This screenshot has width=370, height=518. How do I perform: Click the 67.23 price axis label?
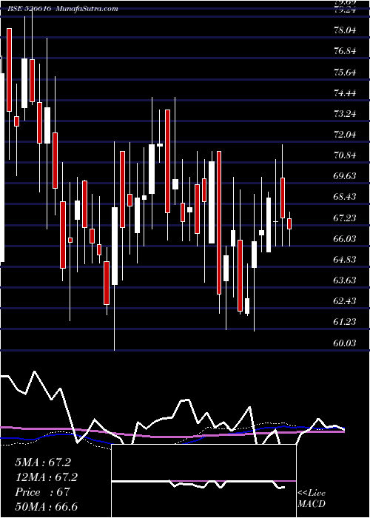pyautogui.click(x=345, y=218)
